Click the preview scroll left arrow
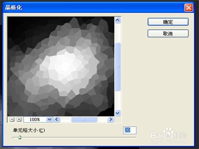This screenshot has height=149, width=199. pyautogui.click(x=57, y=119)
